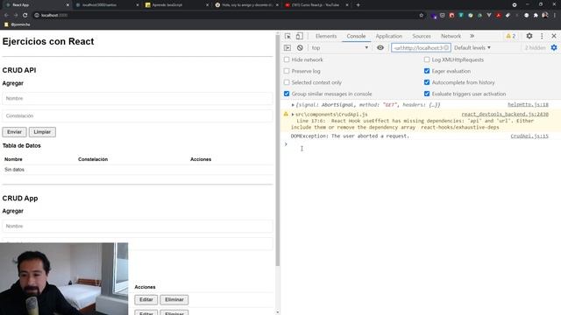
Task: Click the DOMException aborted request message
Action: click(350, 136)
